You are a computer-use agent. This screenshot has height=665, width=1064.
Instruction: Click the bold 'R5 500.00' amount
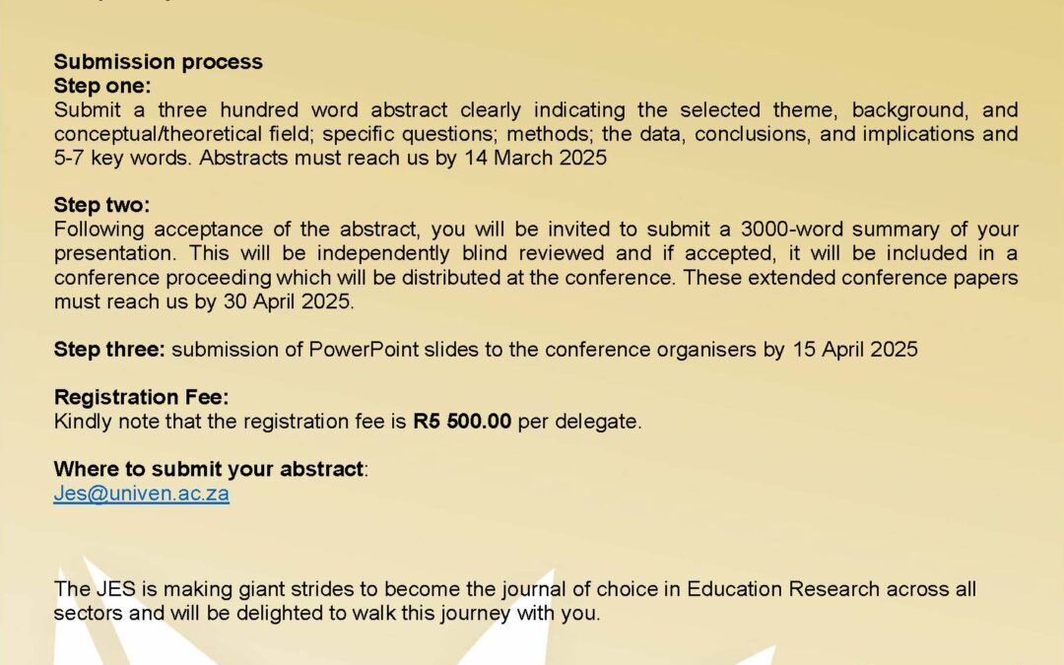462,422
